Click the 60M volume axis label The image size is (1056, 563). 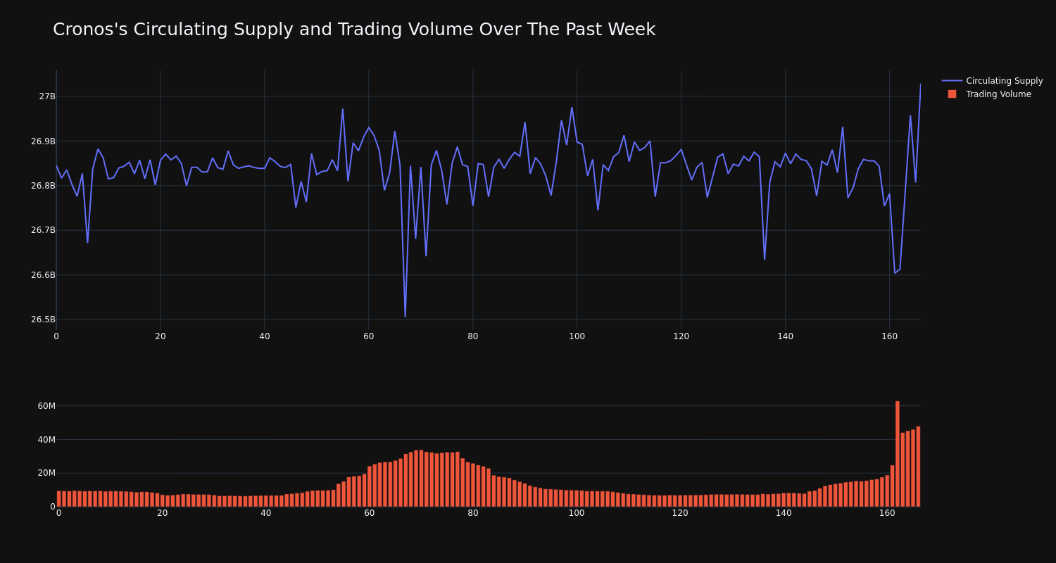(x=46, y=406)
